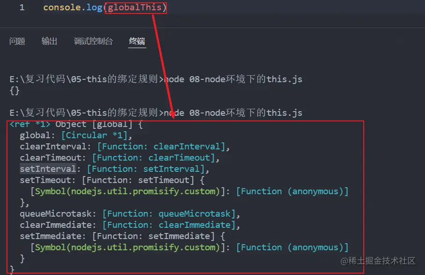The image size is (425, 275).
Task: Switch to the 输出 tab
Action: pos(50,41)
